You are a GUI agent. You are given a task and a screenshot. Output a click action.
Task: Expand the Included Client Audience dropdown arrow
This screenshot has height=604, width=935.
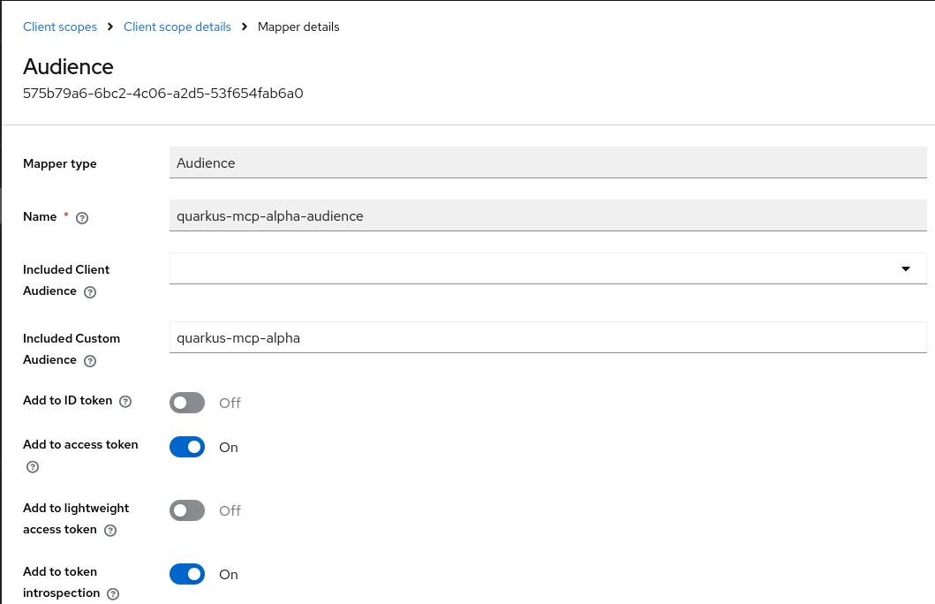tap(906, 268)
